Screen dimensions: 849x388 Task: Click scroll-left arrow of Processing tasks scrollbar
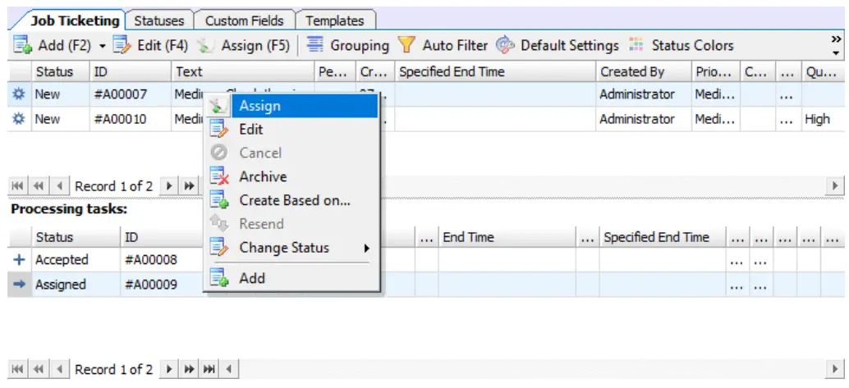click(229, 370)
